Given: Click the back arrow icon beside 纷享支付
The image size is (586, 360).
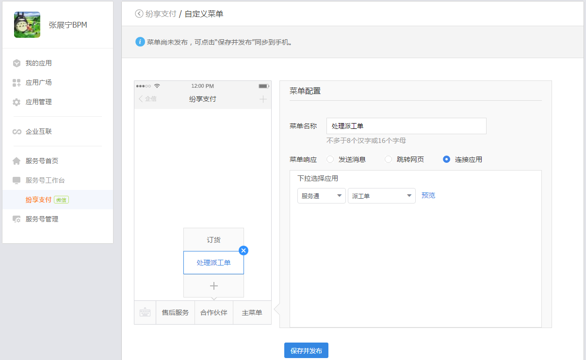Looking at the screenshot, I should click(139, 14).
